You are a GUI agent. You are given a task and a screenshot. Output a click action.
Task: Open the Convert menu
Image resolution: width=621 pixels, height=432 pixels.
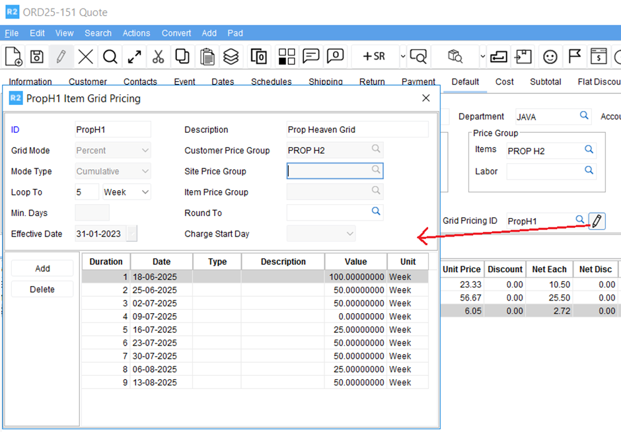point(176,33)
